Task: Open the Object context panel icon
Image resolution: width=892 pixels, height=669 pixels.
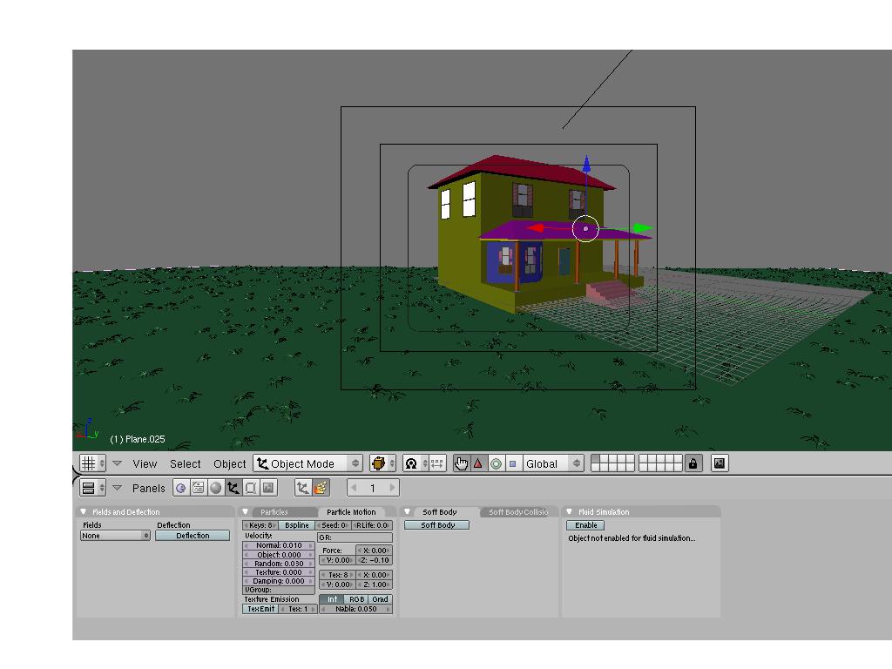Action: (233, 488)
